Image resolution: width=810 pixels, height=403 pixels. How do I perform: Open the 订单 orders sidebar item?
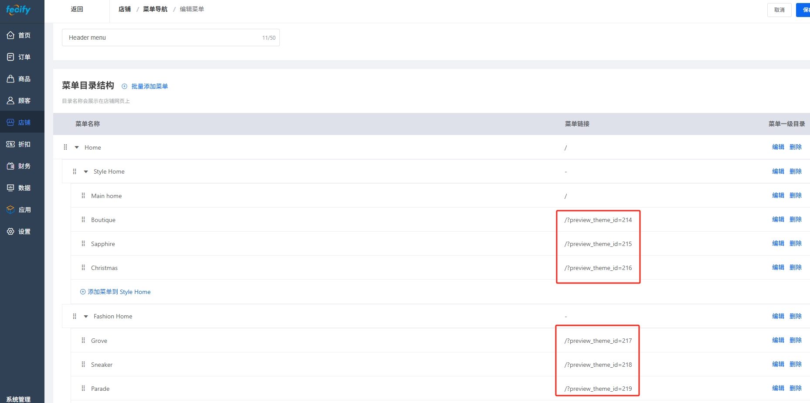pyautogui.click(x=19, y=57)
